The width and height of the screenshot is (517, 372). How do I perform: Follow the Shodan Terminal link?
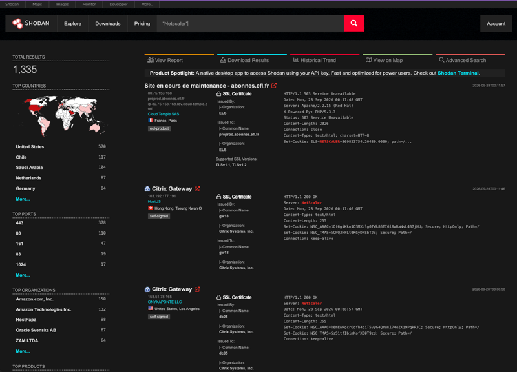tap(458, 73)
